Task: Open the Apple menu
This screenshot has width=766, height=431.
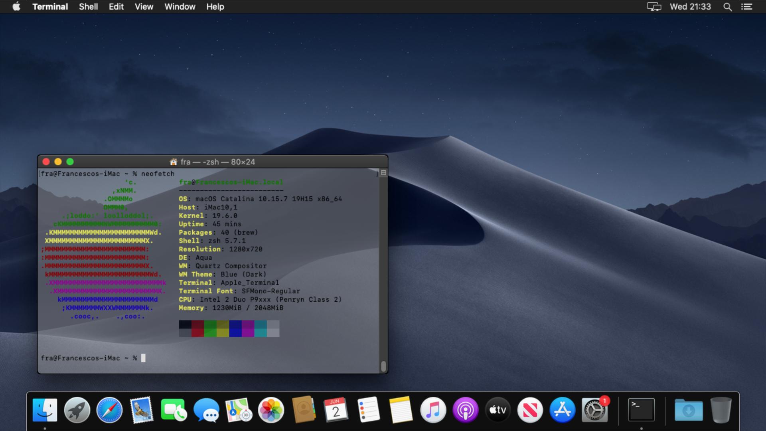Action: [16, 7]
